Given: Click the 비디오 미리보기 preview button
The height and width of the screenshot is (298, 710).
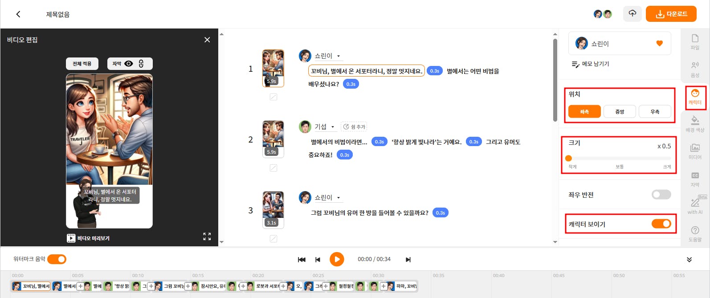Looking at the screenshot, I should pyautogui.click(x=88, y=238).
